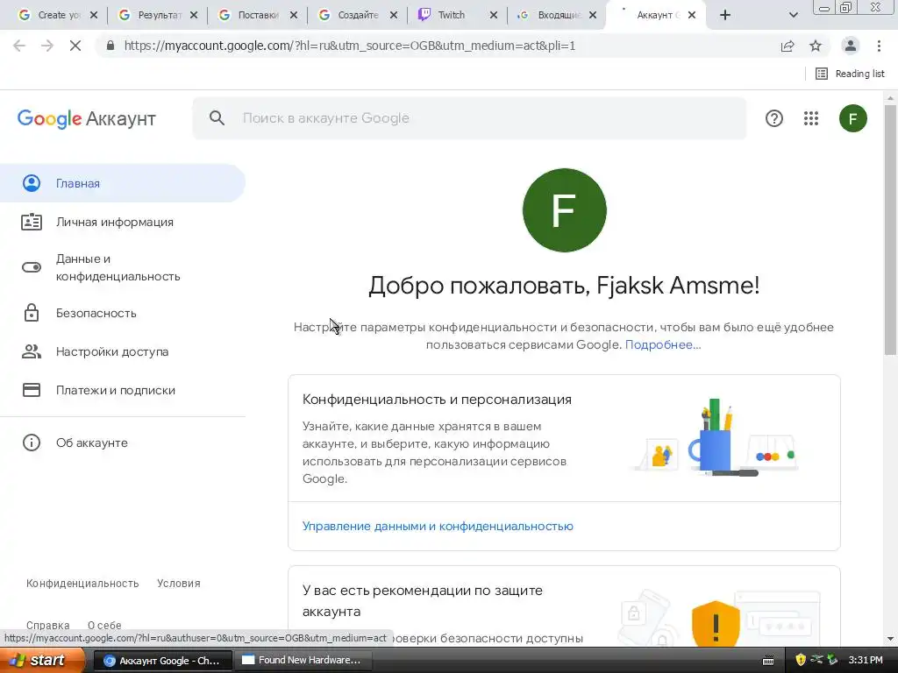Click the Google Аккаунт logo
Image resolution: width=898 pixels, height=673 pixels.
pos(87,118)
